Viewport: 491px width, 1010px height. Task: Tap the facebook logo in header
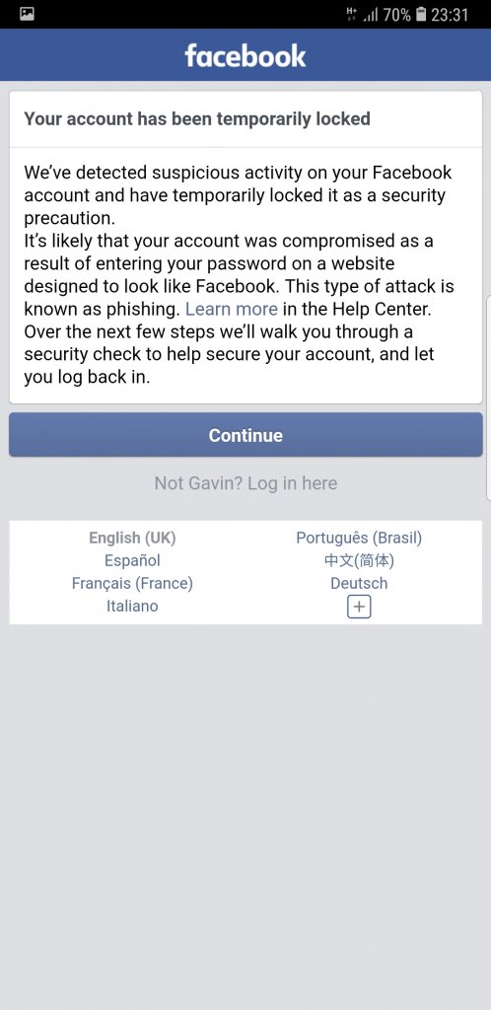point(245,55)
